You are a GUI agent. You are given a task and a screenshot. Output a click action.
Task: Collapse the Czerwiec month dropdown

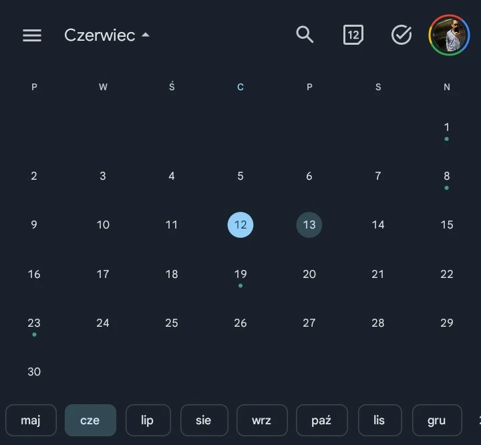100,35
